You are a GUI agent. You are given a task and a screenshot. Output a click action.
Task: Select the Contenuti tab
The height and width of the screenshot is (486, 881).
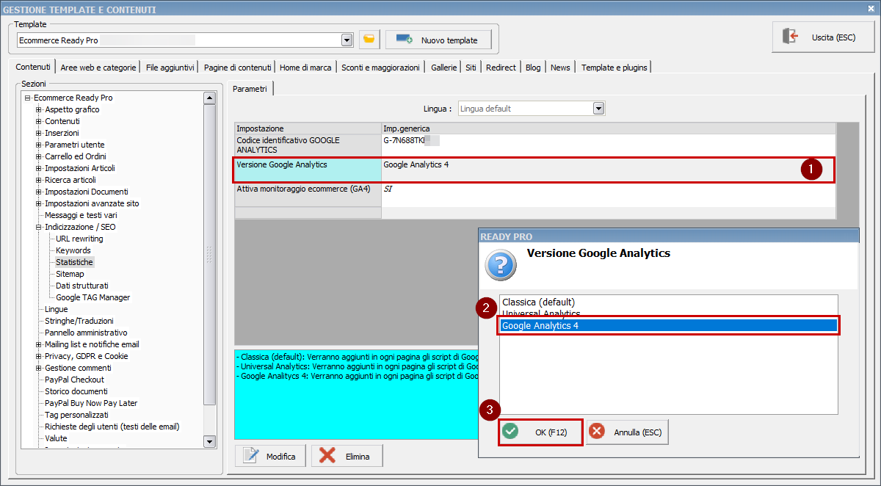[33, 67]
